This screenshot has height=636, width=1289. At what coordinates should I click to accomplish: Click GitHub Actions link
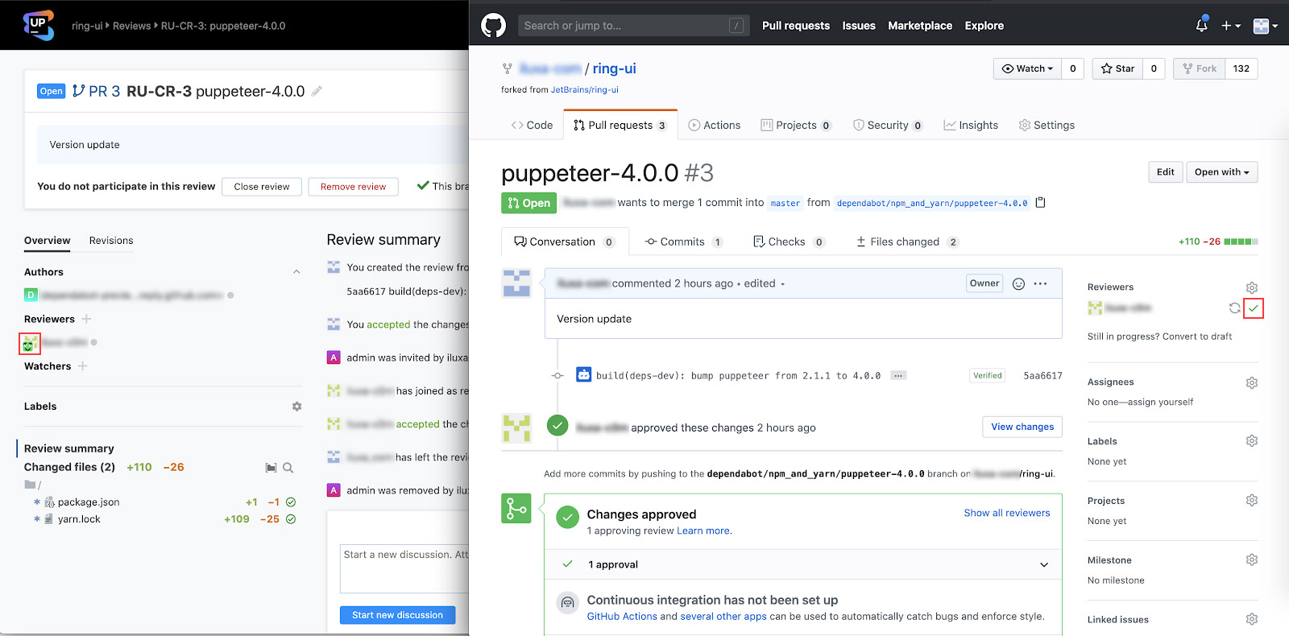(x=622, y=617)
